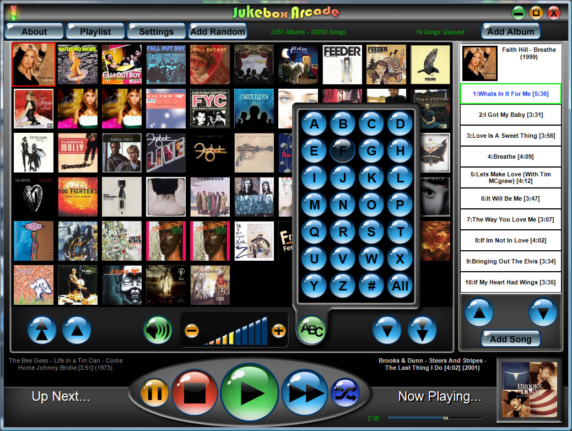Viewport: 572px width, 431px height.
Task: Select song 2: I Got My Baby
Action: pyautogui.click(x=511, y=115)
